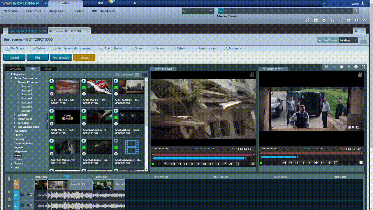Expand the Gotham category
This screenshot has height=210, width=373.
tap(15, 115)
